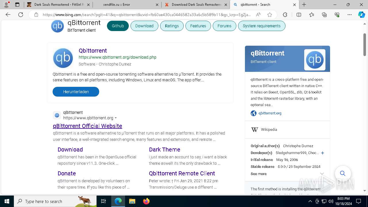This screenshot has width=368, height=207.
Task: Open Task View on the taskbar
Action: (103, 201)
